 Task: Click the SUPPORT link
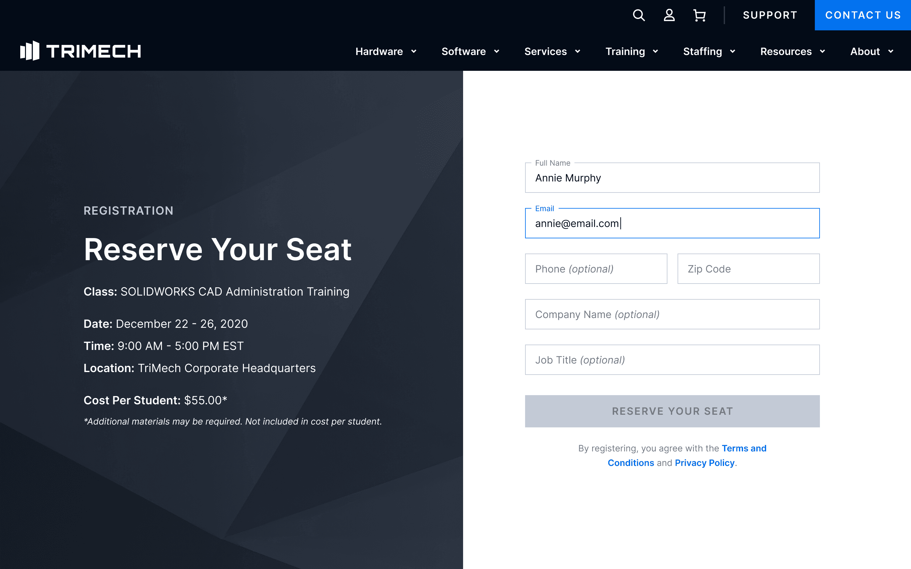coord(770,15)
